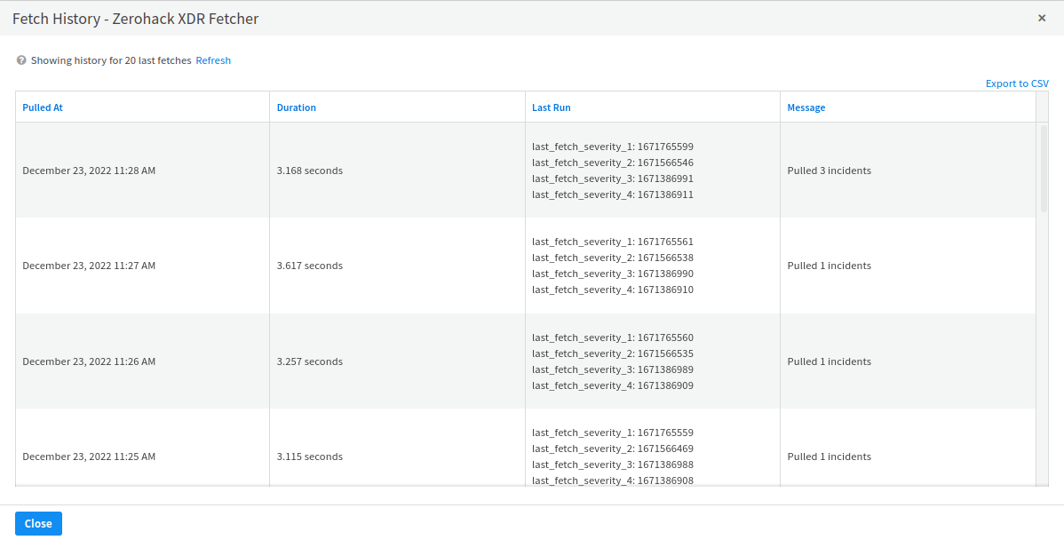Click the help question mark icon
This screenshot has width=1064, height=540.
coord(21,61)
